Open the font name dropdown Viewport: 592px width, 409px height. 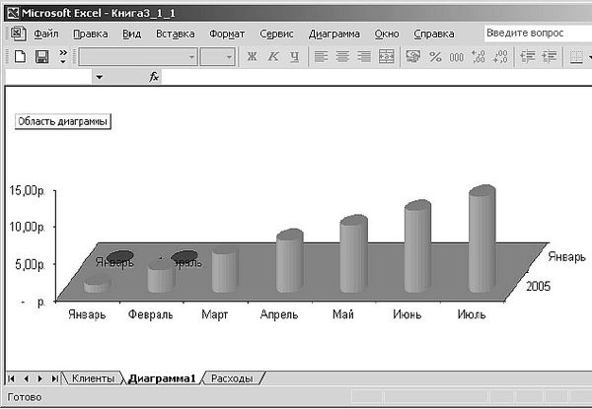pos(191,57)
